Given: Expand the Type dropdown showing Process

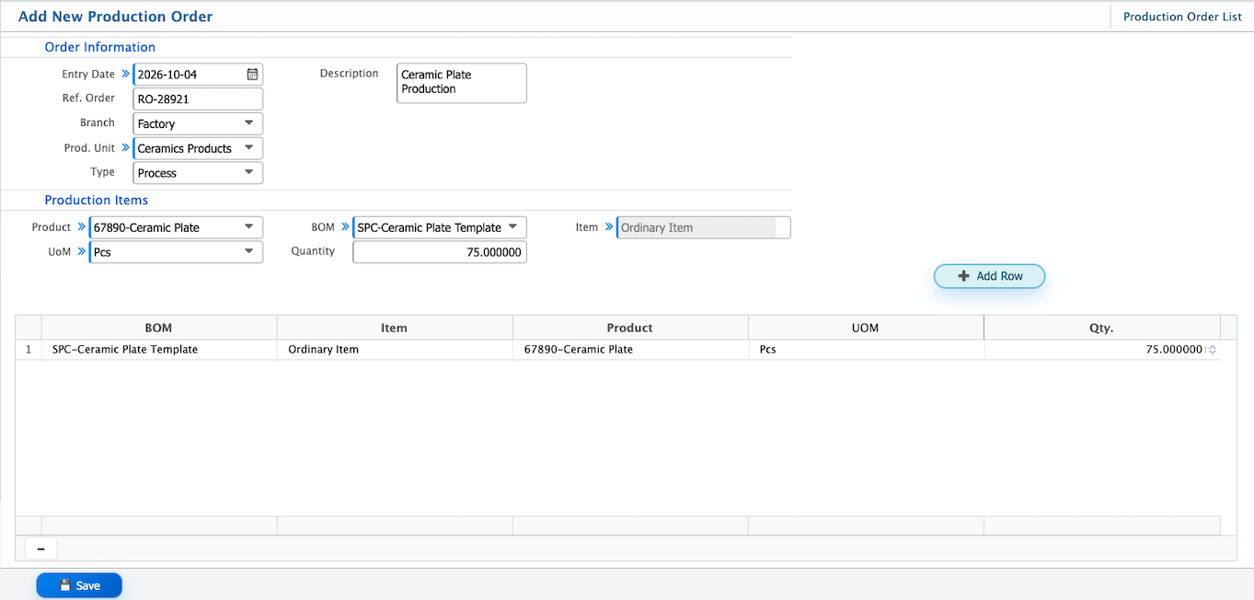Looking at the screenshot, I should [x=198, y=173].
